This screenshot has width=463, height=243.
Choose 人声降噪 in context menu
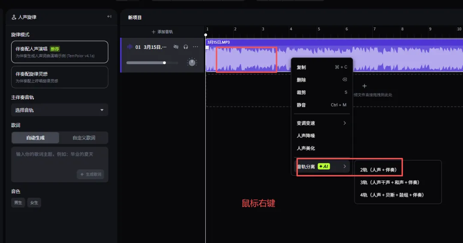(322, 136)
